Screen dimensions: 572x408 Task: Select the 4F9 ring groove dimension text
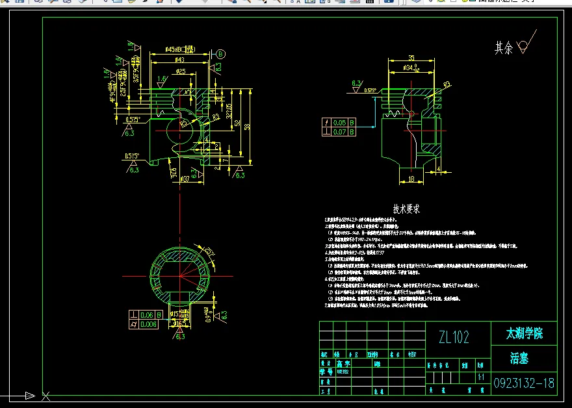click(112, 92)
